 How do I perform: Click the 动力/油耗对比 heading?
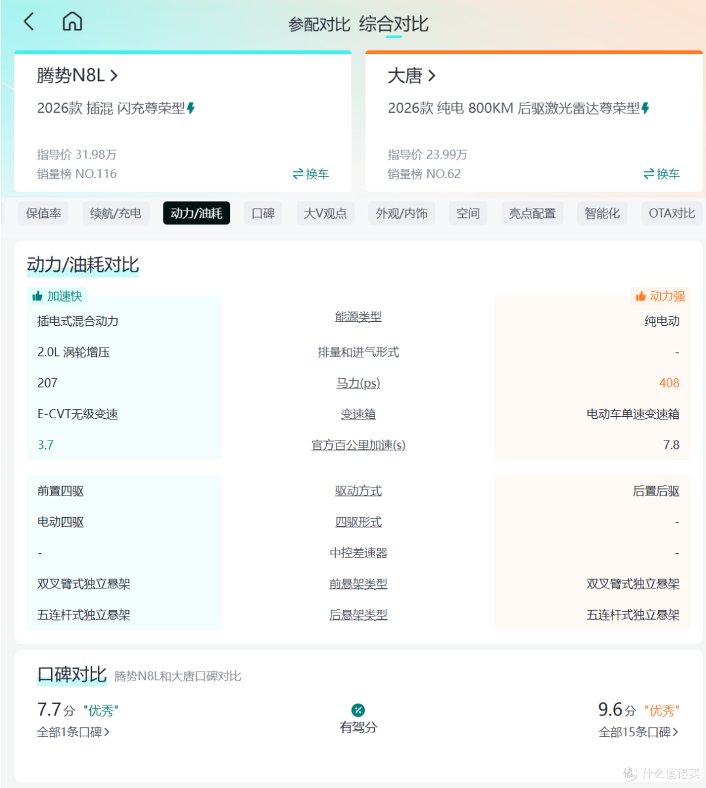click(83, 265)
